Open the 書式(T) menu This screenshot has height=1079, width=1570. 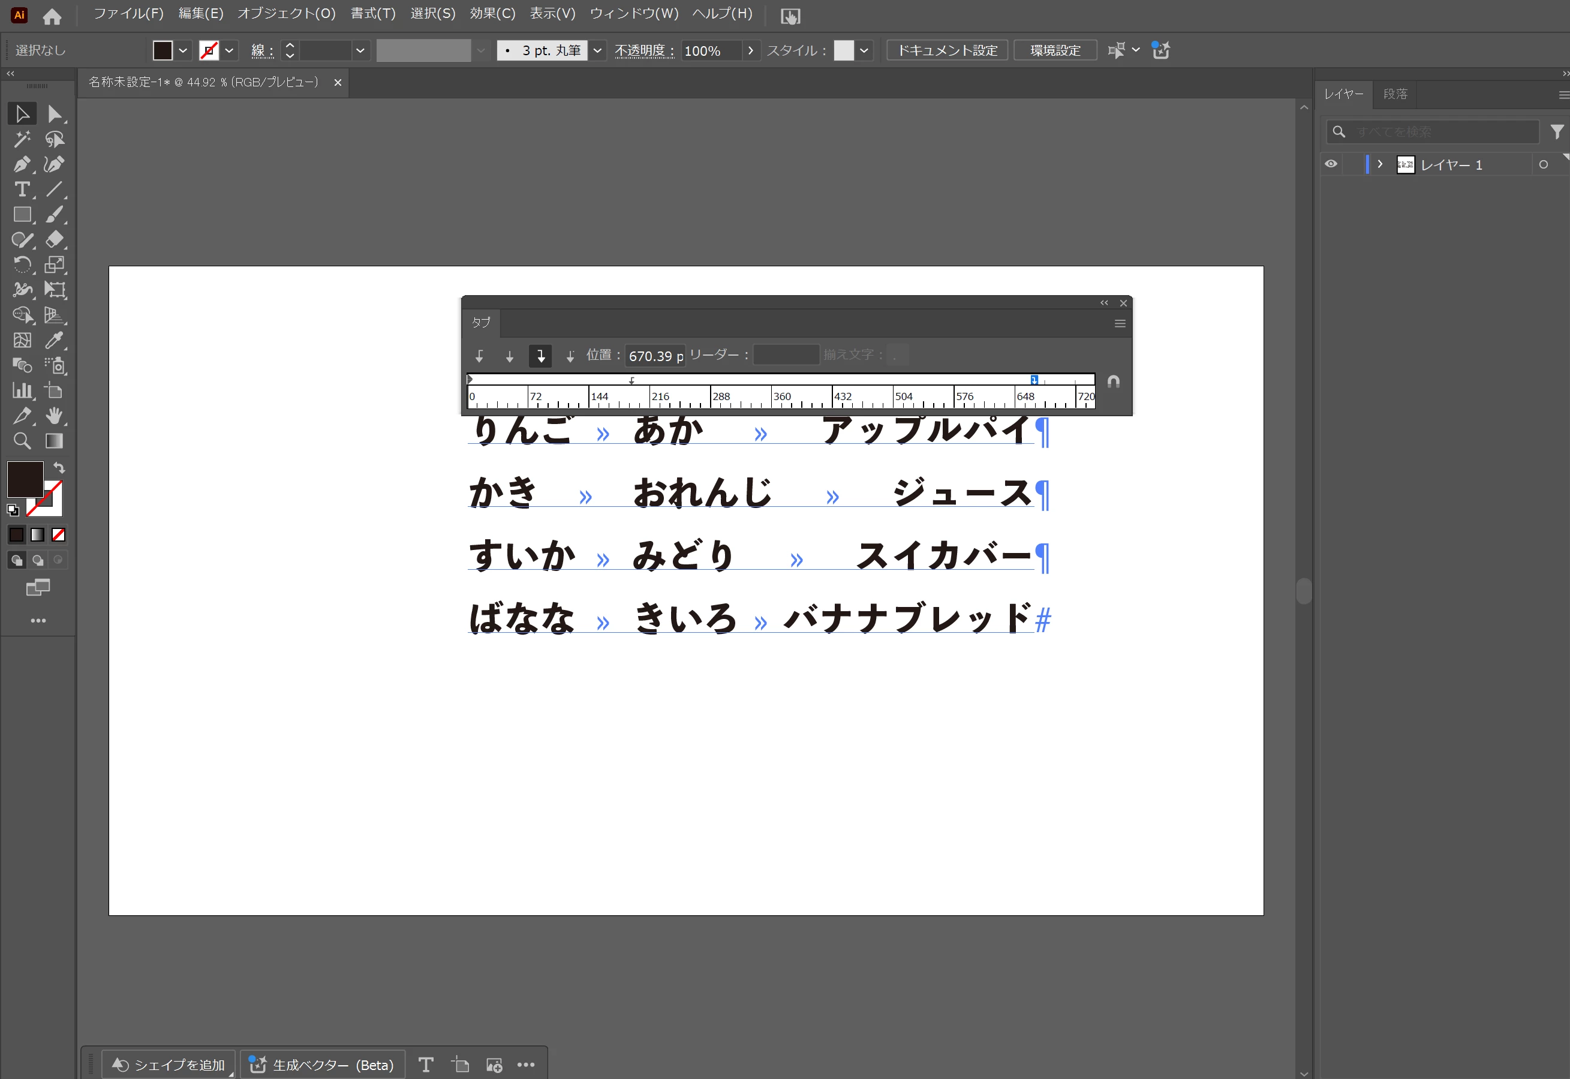click(x=372, y=14)
